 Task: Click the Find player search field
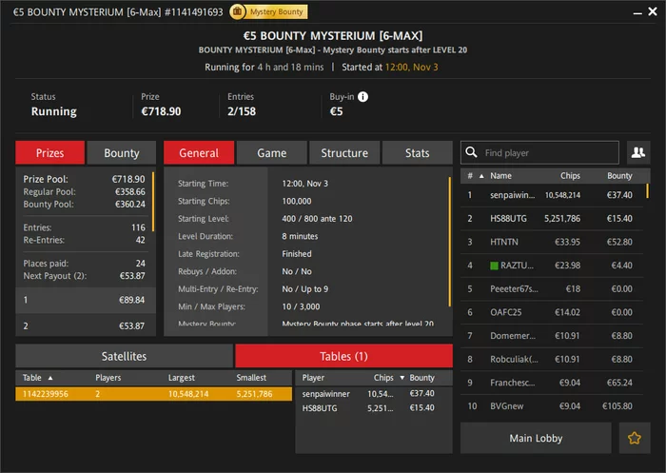pyautogui.click(x=539, y=152)
